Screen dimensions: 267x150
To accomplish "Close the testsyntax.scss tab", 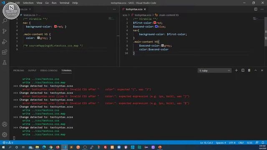I will pyautogui.click(x=145, y=9).
